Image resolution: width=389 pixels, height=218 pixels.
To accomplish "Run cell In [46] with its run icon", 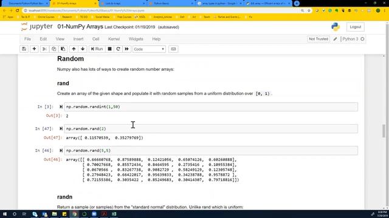I will pyautogui.click(x=61, y=151).
